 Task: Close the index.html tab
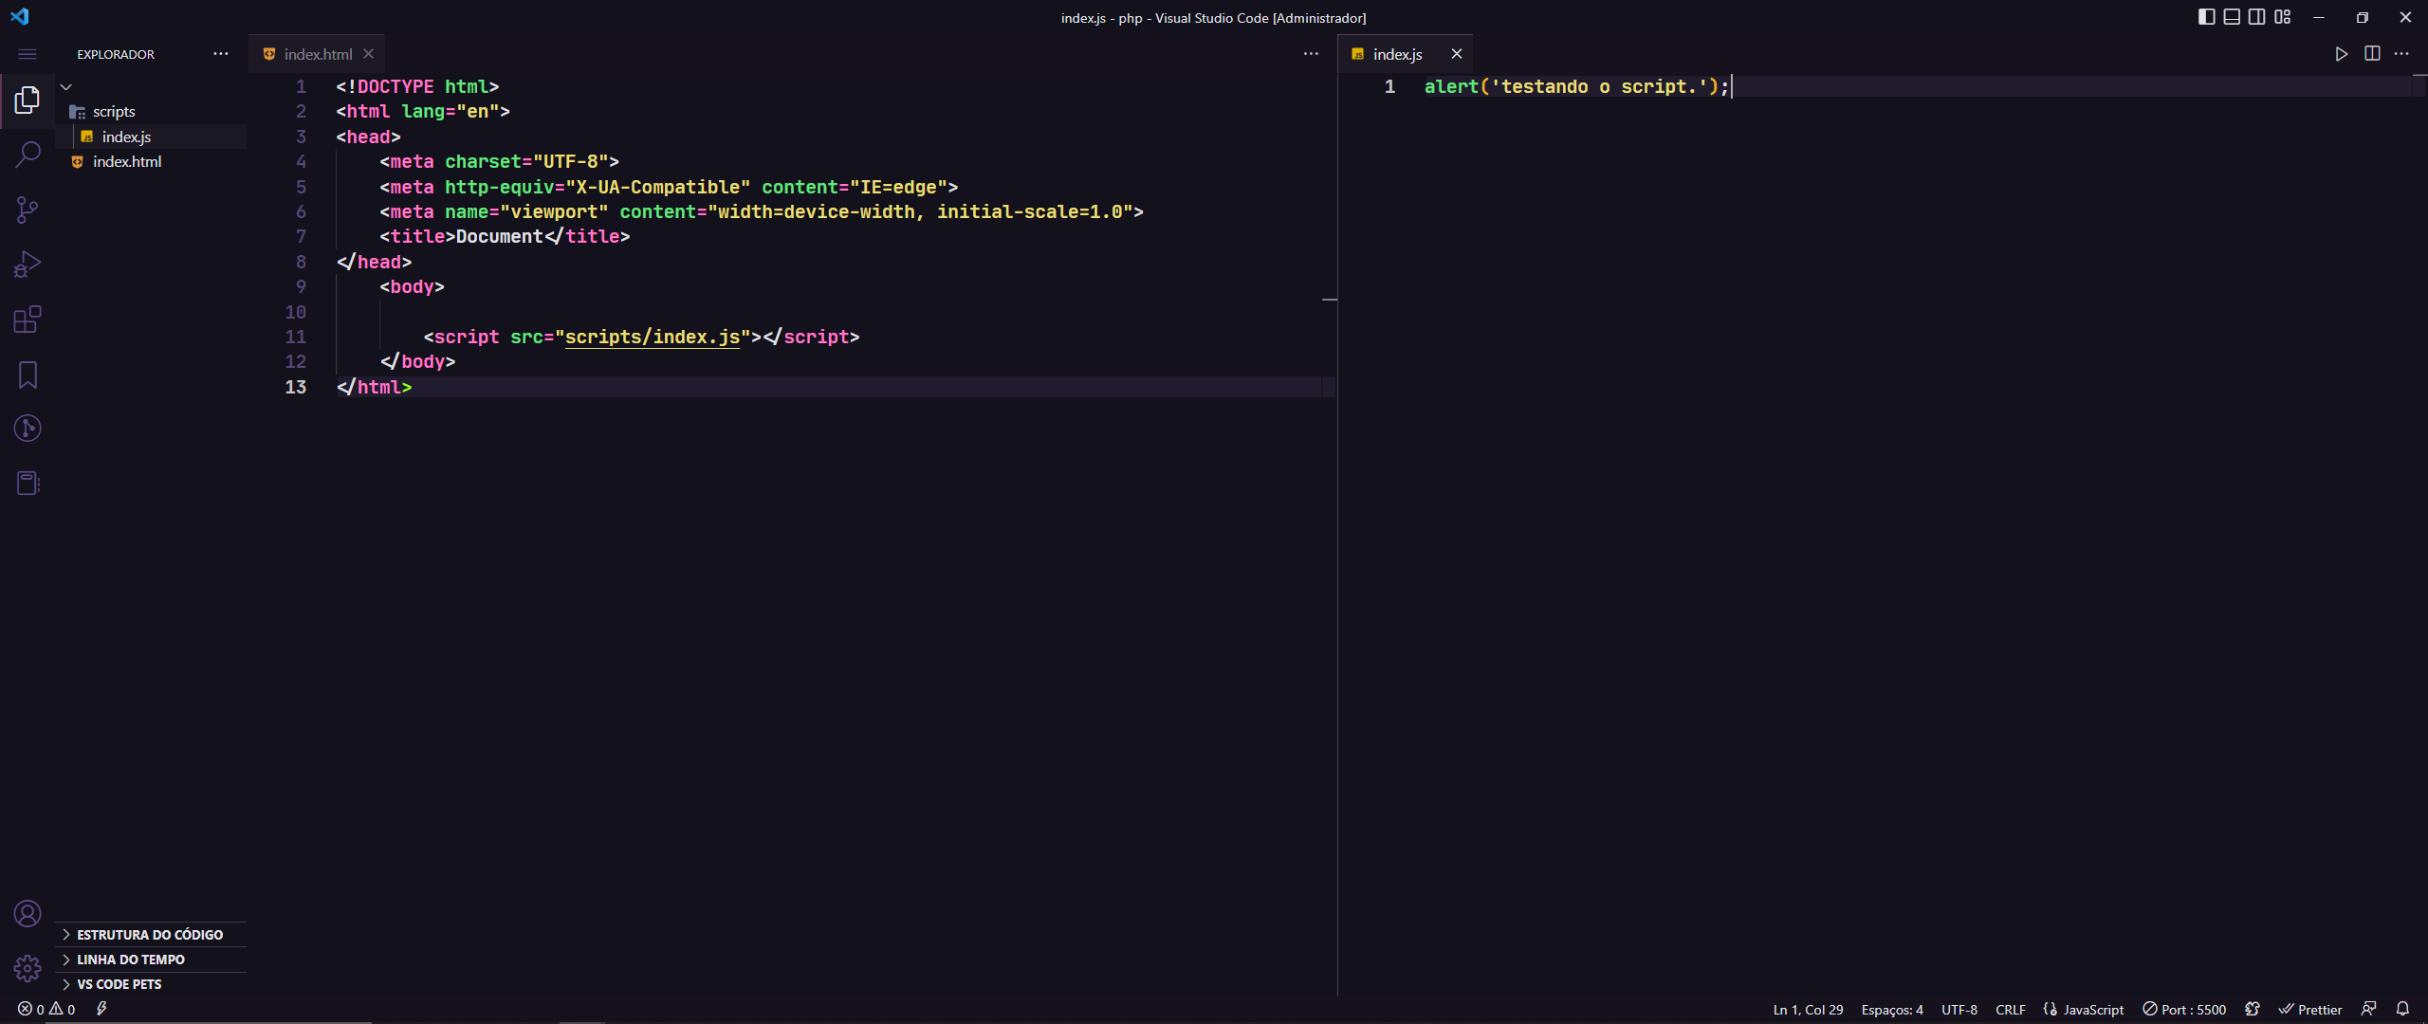tap(369, 54)
